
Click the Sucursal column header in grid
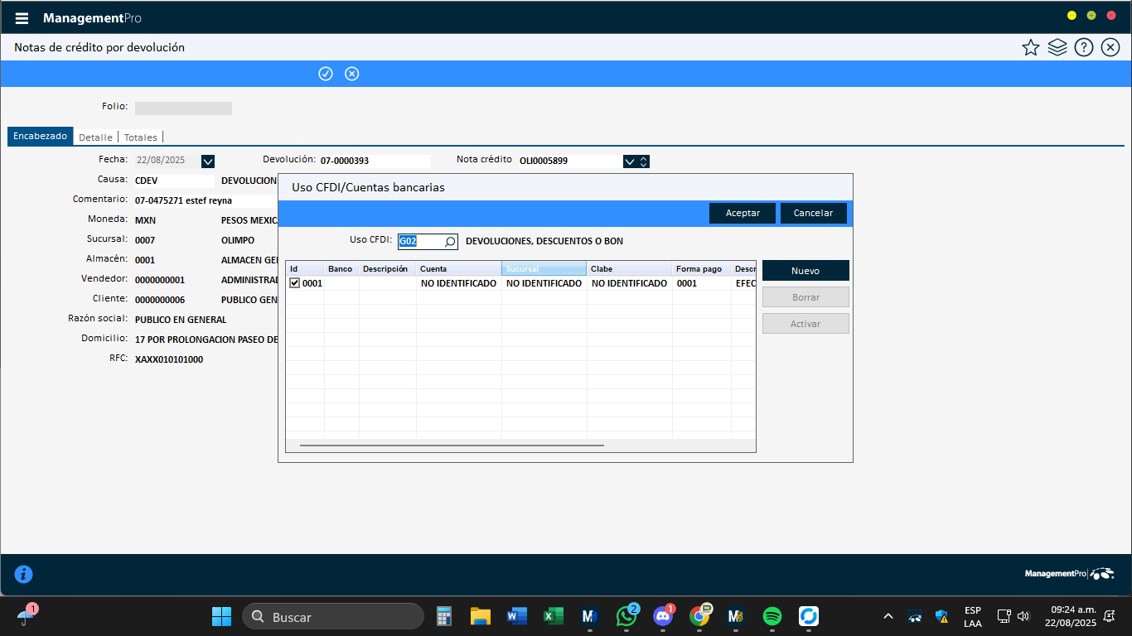pos(544,269)
